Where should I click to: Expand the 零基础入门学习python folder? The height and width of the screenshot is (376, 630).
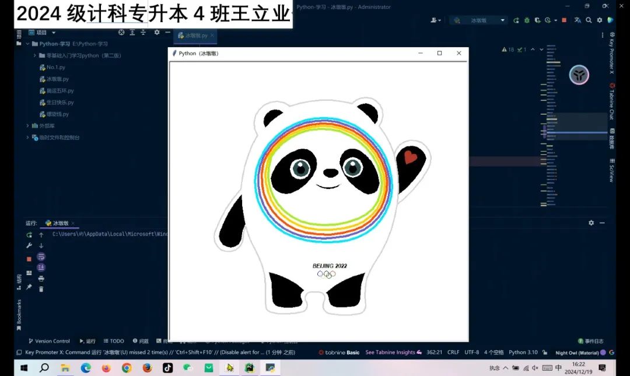(34, 55)
